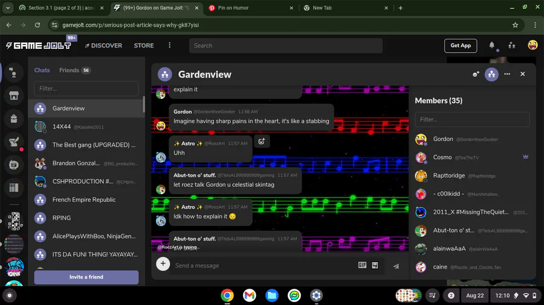Open the user avatar menu in the top bar
Image resolution: width=544 pixels, height=305 pixels.
coord(533,45)
